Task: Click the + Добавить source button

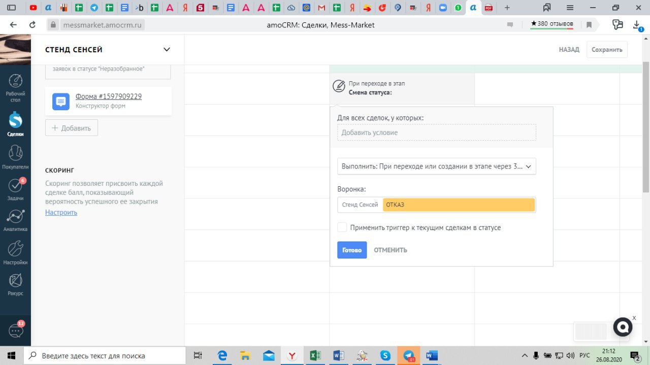Action: (x=72, y=128)
